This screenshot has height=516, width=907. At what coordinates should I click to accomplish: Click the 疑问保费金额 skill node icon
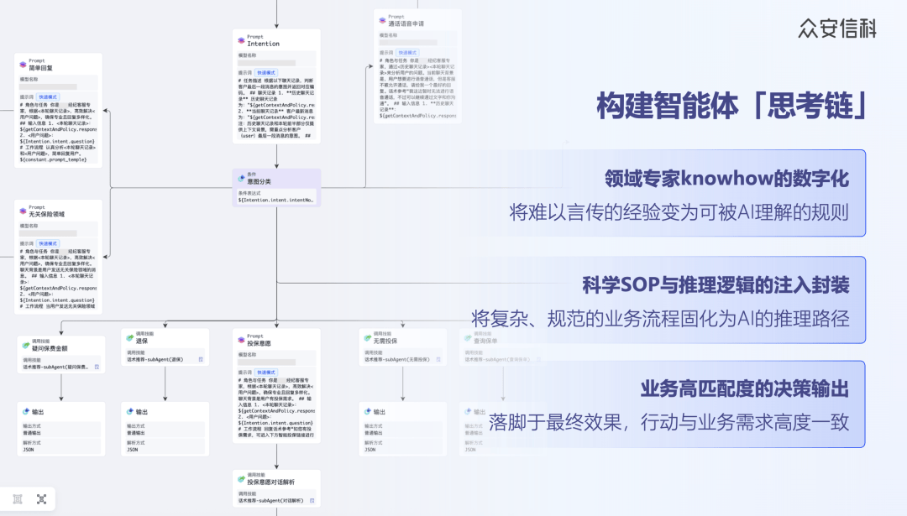[25, 345]
